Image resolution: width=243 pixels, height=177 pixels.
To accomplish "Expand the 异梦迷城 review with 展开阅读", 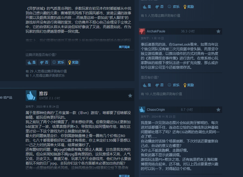I will 124,47.
